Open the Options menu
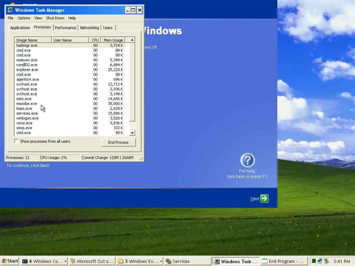This screenshot has width=355, height=266. [x=24, y=18]
